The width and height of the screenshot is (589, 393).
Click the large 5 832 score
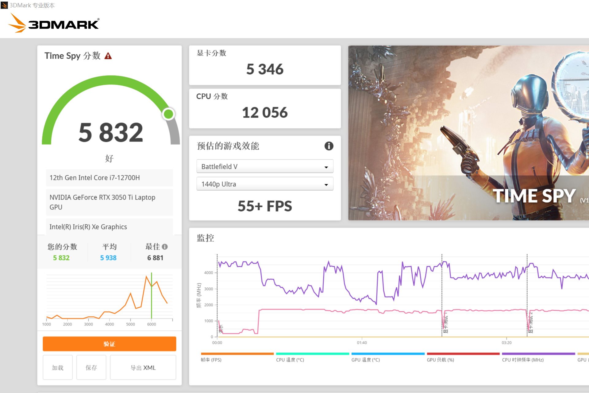click(x=111, y=132)
